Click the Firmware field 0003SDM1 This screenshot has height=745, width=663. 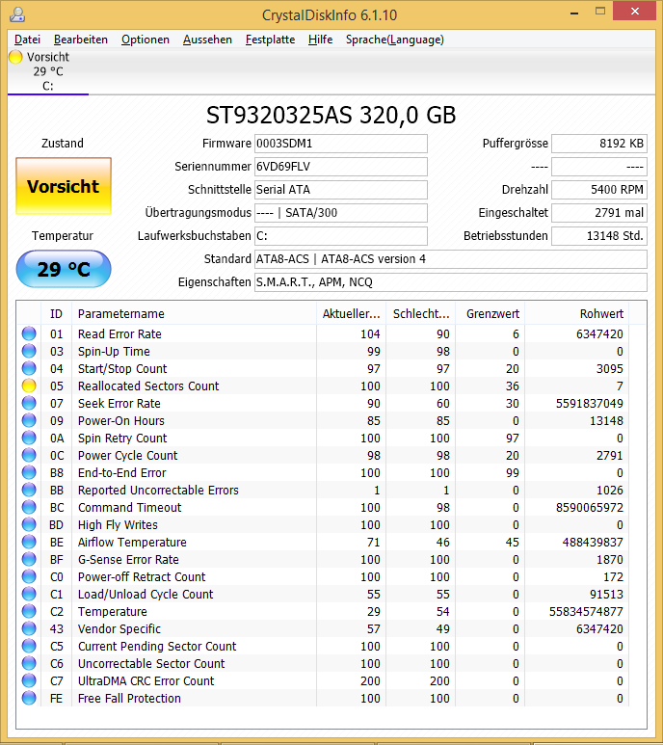click(x=341, y=144)
